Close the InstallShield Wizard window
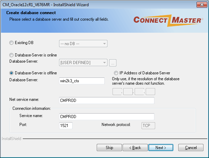Viewport: 209px width, 158px height. (x=202, y=5)
